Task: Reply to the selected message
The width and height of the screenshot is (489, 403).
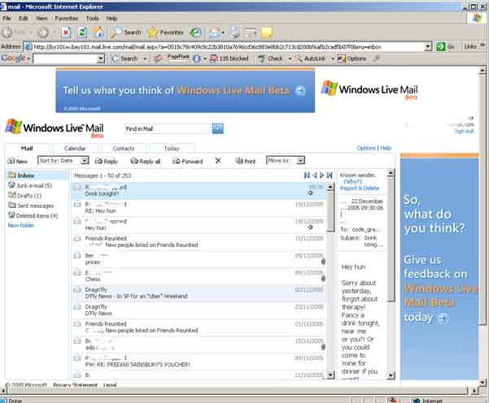Action: tap(106, 161)
